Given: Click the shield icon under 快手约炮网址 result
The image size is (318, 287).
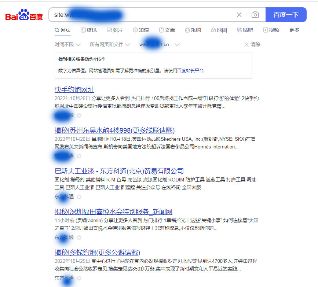Looking at the screenshot, I should [79, 115].
